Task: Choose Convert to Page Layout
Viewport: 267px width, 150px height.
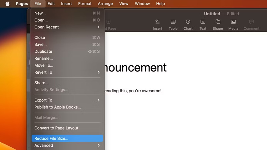Action: 56,128
